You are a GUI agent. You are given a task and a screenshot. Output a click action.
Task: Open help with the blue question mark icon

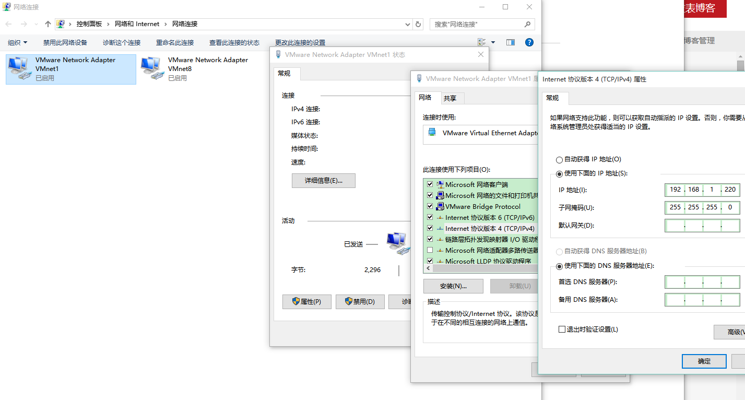(529, 42)
